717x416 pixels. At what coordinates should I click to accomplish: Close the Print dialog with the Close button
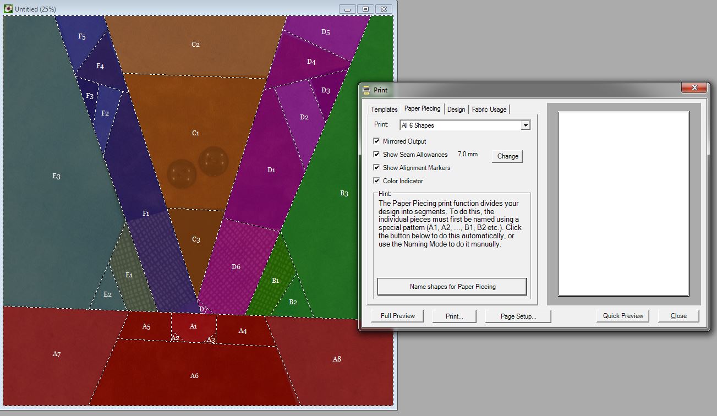click(x=678, y=316)
